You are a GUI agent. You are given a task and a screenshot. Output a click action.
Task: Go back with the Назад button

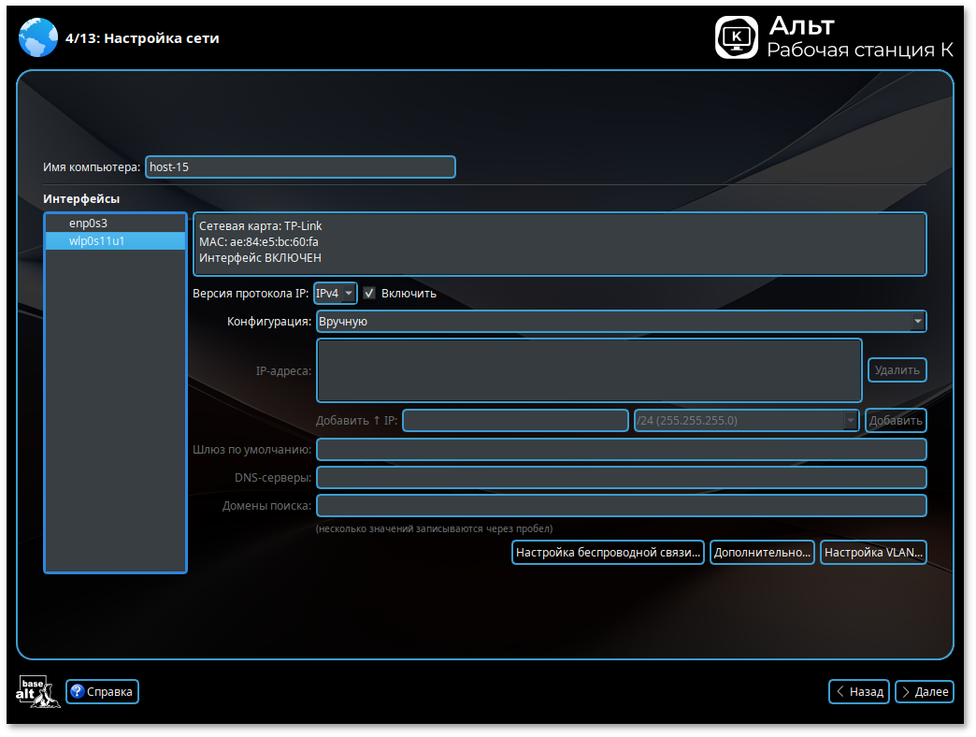click(858, 692)
